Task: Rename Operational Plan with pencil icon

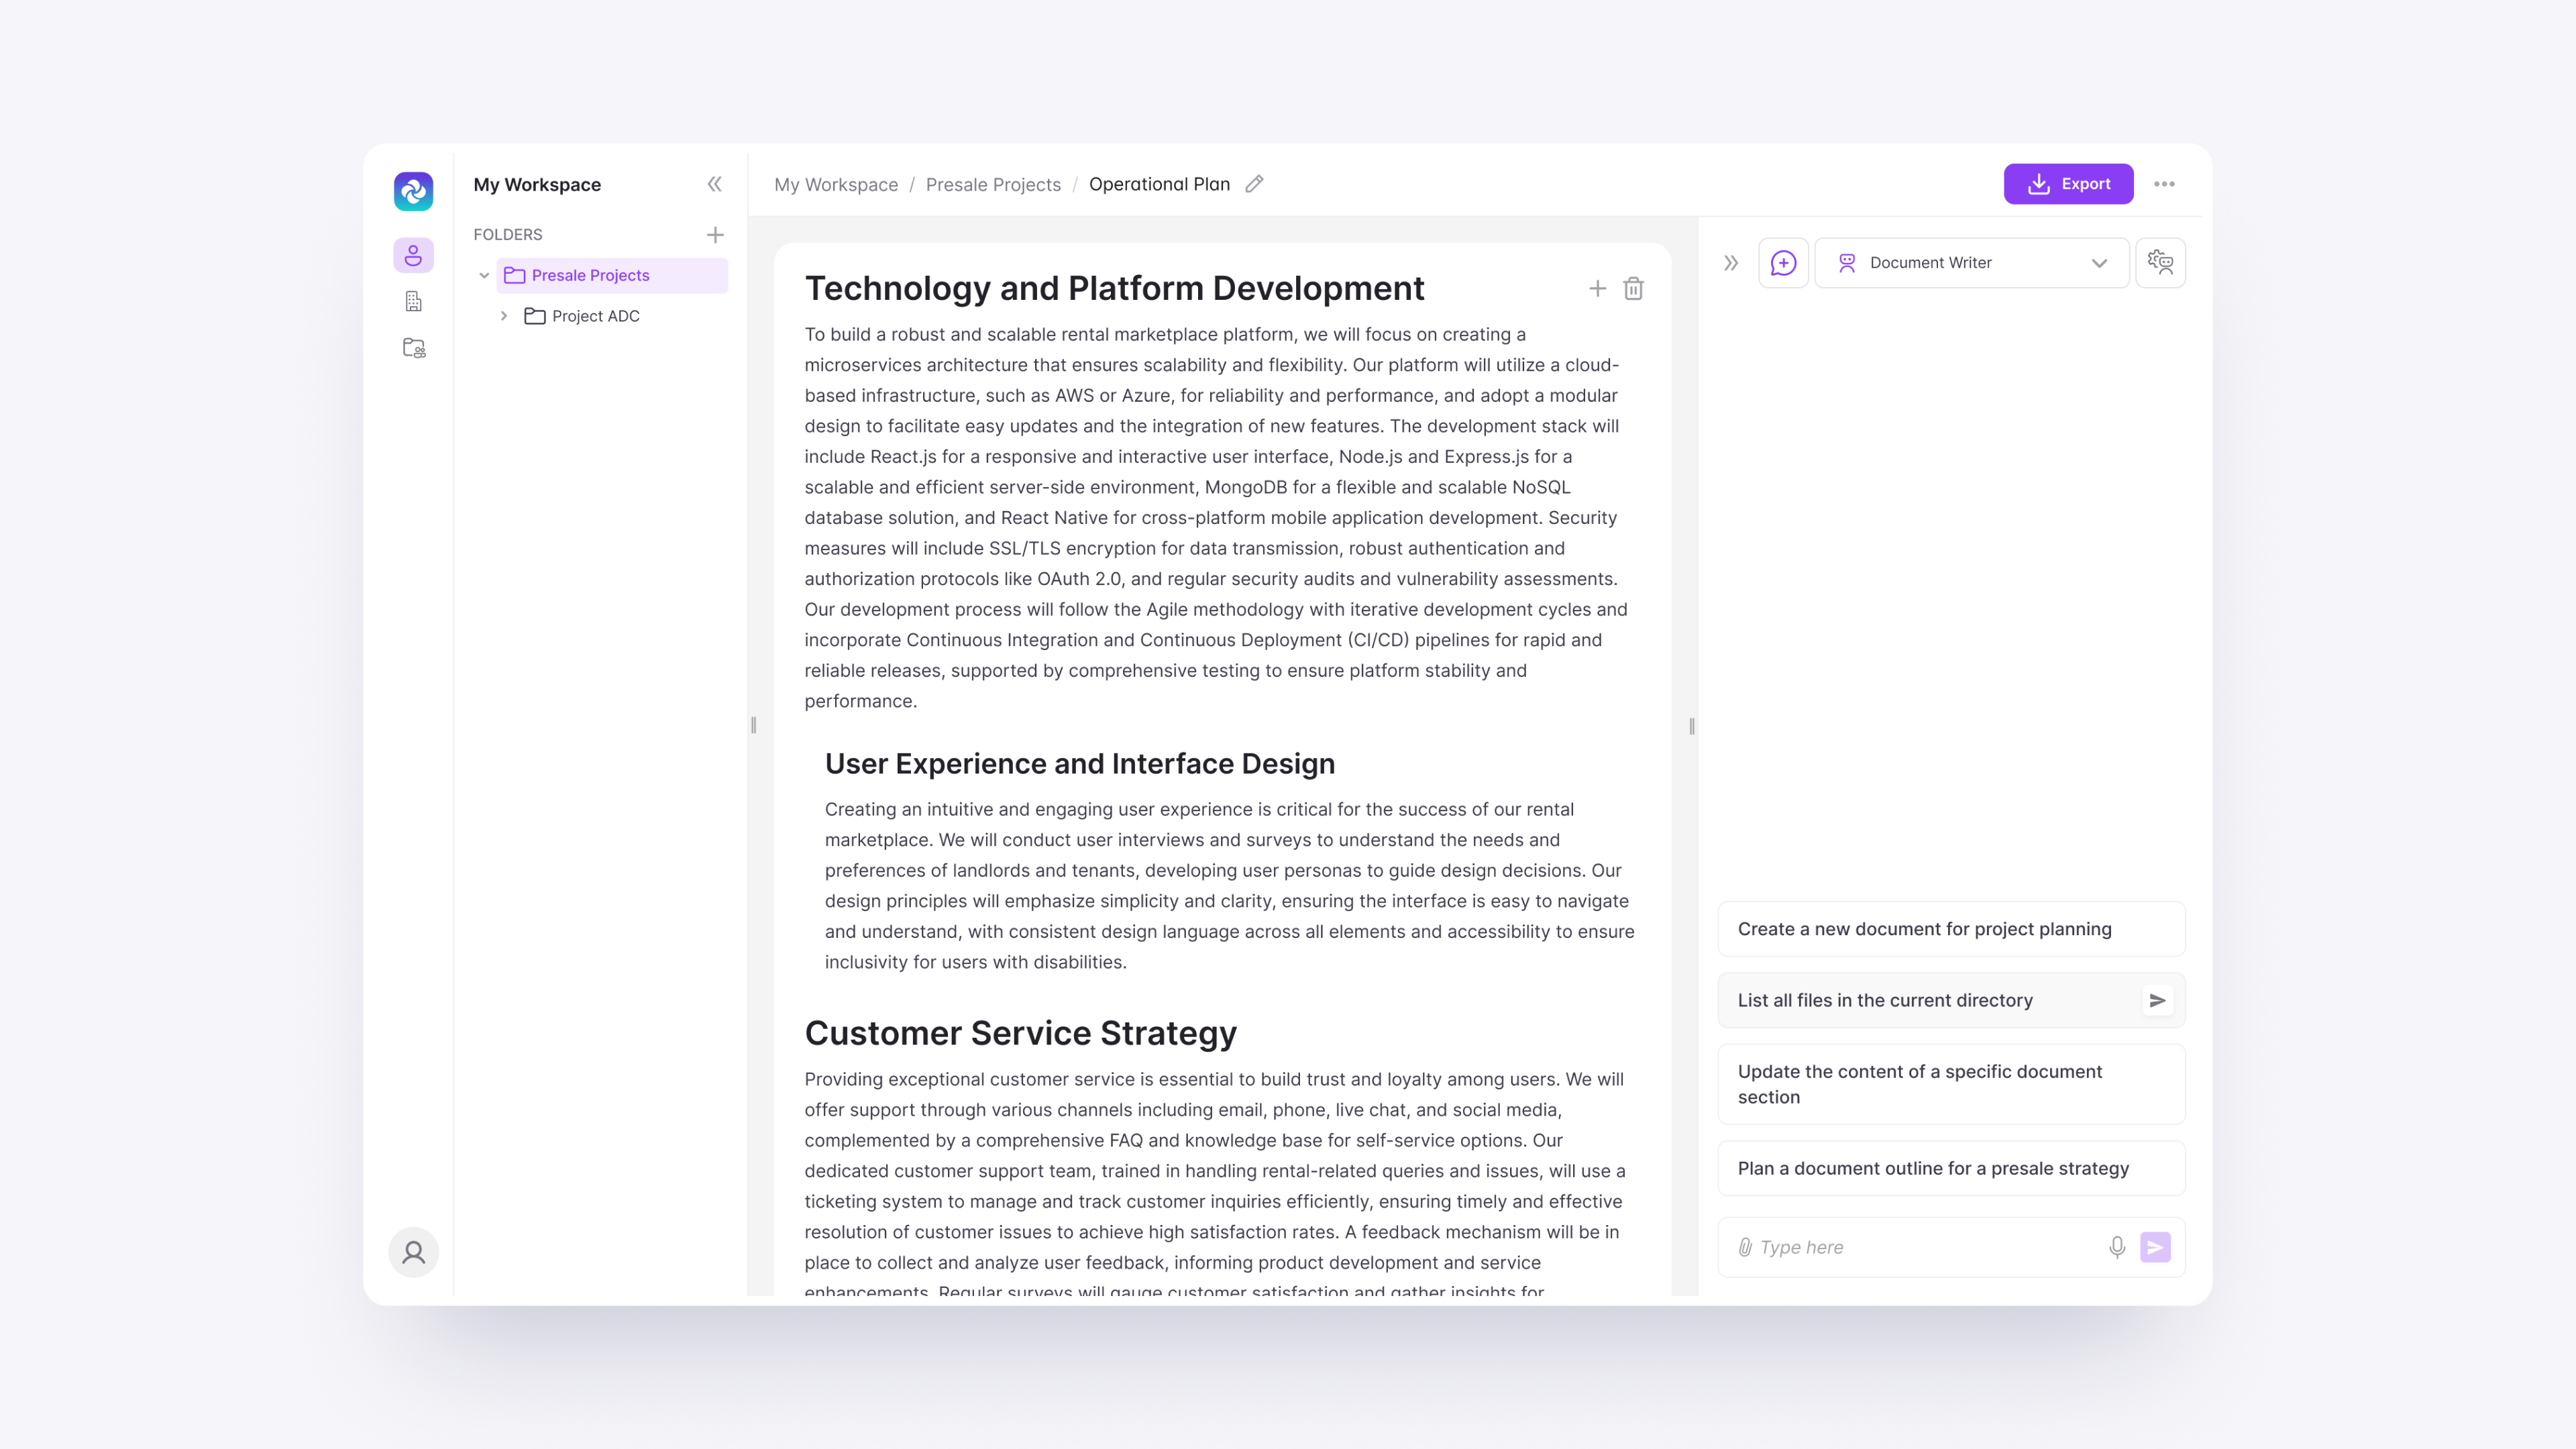Action: tap(1254, 184)
